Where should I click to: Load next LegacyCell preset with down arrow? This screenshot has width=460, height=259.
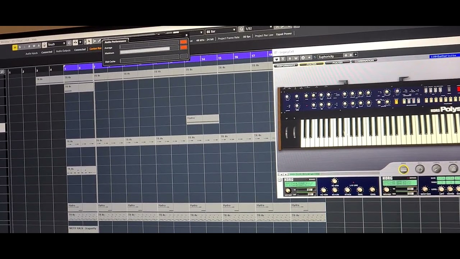(351, 55)
